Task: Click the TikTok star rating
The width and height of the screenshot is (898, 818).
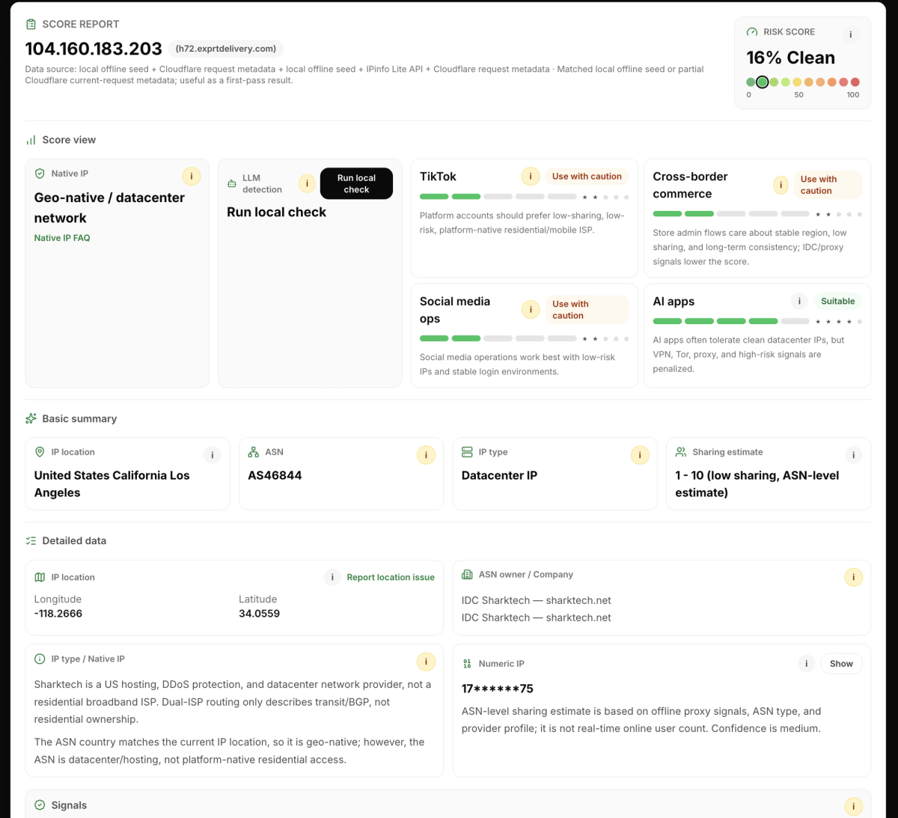Action: coord(605,197)
